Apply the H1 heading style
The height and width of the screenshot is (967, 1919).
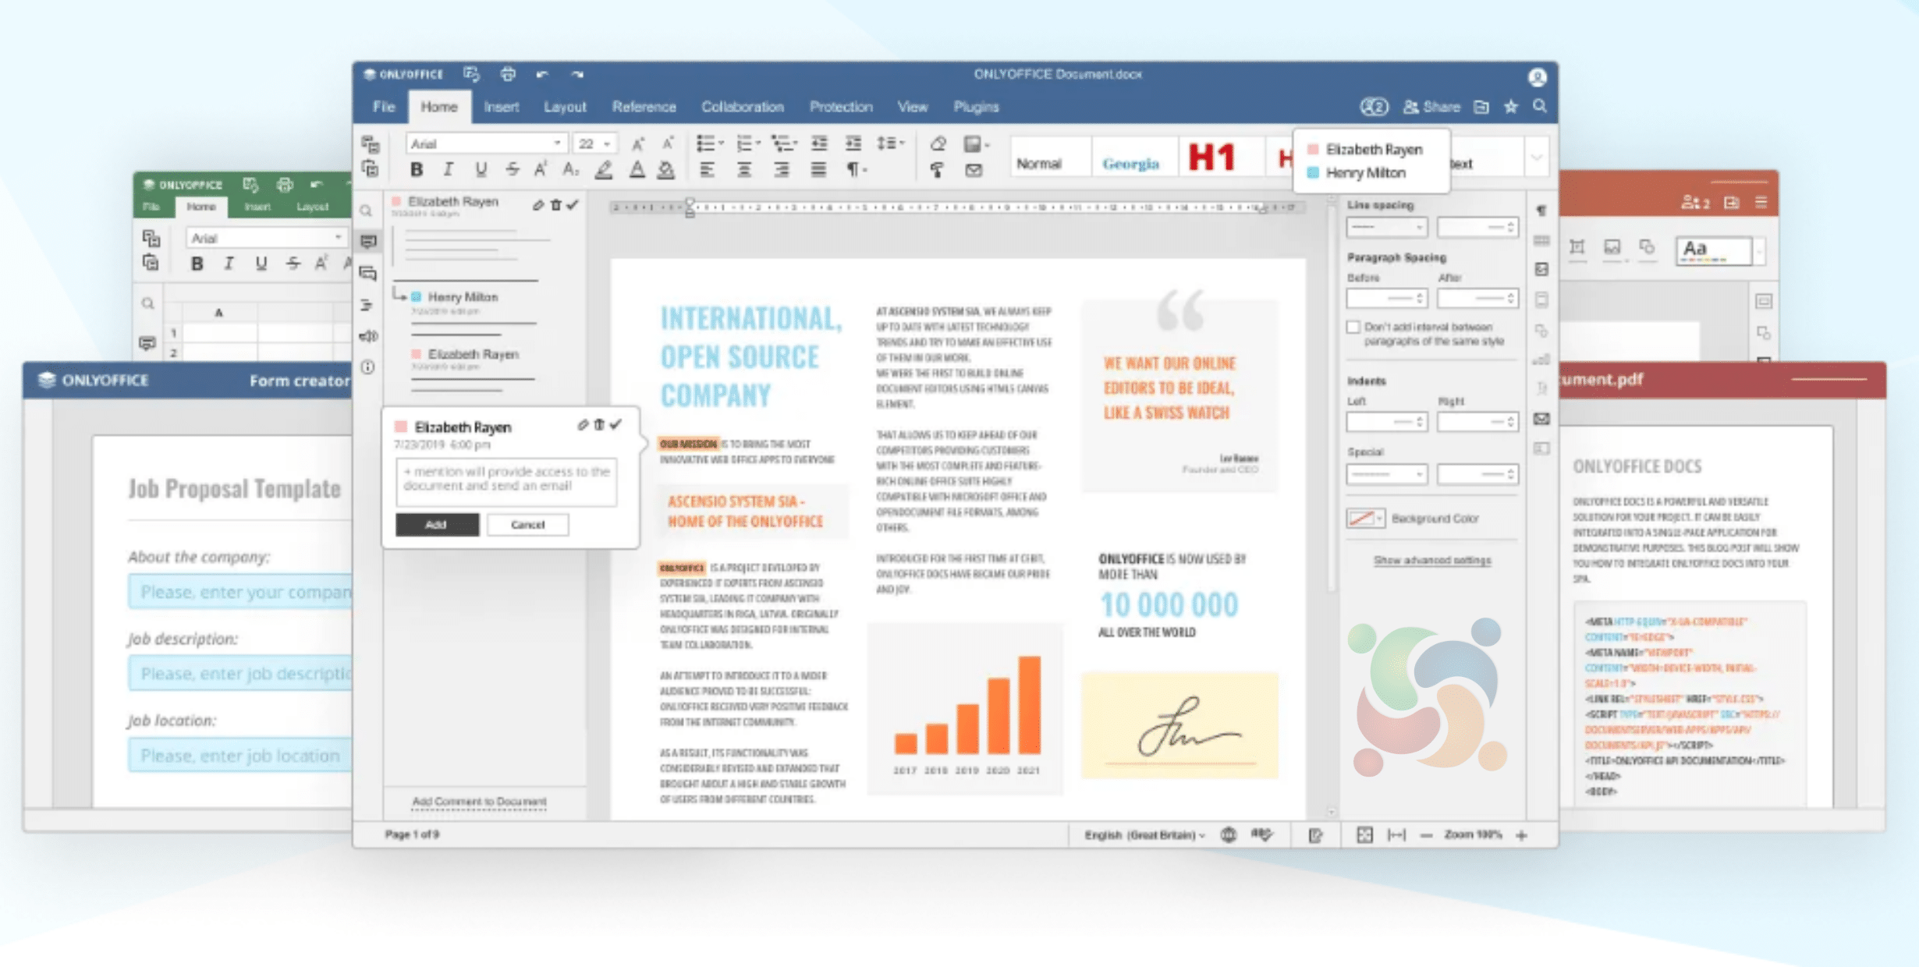(x=1211, y=158)
